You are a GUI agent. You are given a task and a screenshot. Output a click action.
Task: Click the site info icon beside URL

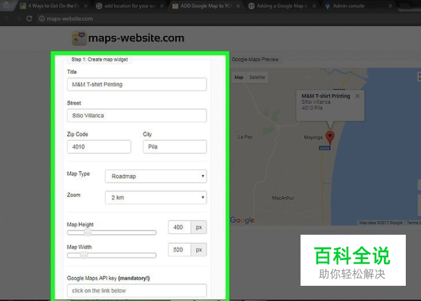(x=42, y=18)
